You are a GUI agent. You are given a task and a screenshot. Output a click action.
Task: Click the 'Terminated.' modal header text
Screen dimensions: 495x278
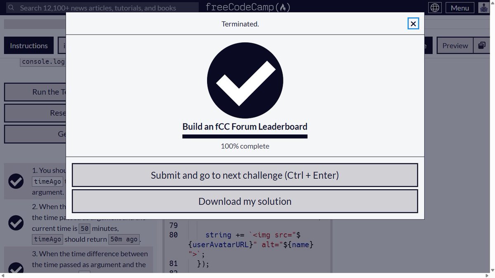(240, 24)
